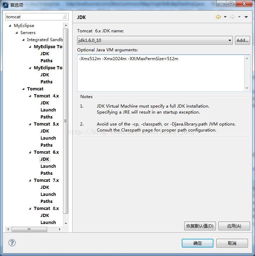Open the forward history dropdown arrow
Screen dimensions: 255x256
[239, 17]
